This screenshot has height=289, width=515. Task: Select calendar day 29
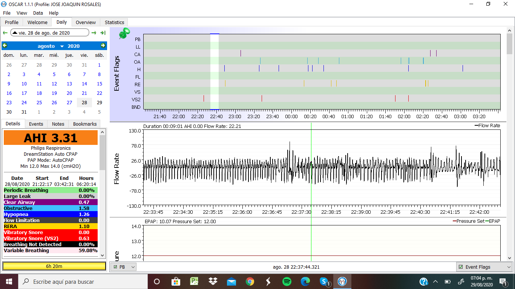[x=100, y=102]
